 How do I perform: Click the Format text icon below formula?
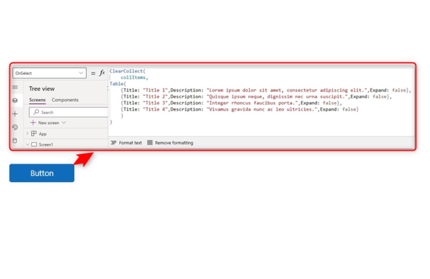(x=114, y=143)
